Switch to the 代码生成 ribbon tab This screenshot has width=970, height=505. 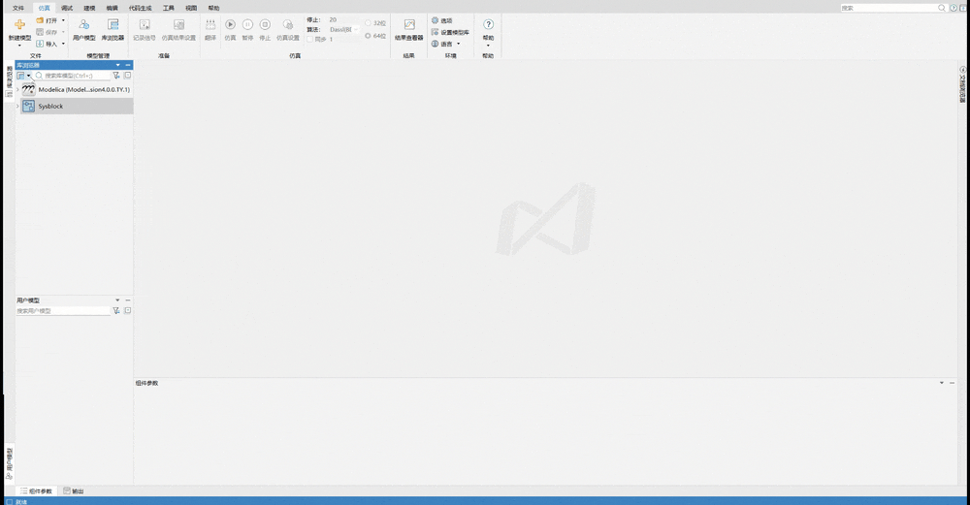[140, 8]
